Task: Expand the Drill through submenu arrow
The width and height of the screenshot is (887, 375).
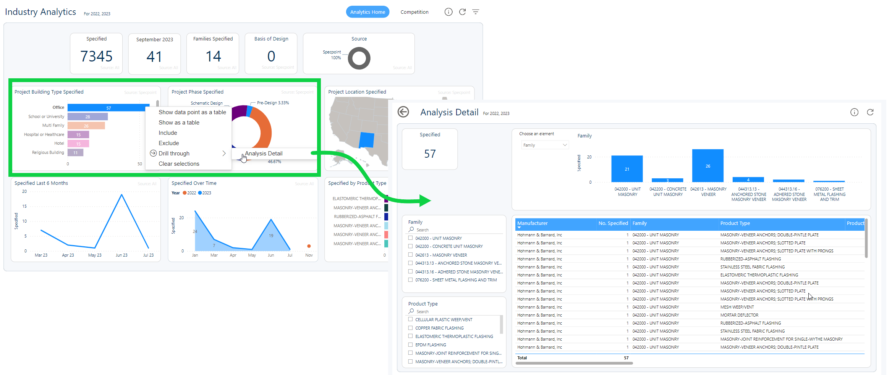Action: (x=224, y=154)
